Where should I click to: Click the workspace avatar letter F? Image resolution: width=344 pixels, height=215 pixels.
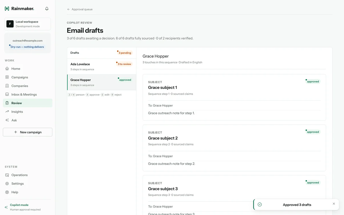(10, 24)
